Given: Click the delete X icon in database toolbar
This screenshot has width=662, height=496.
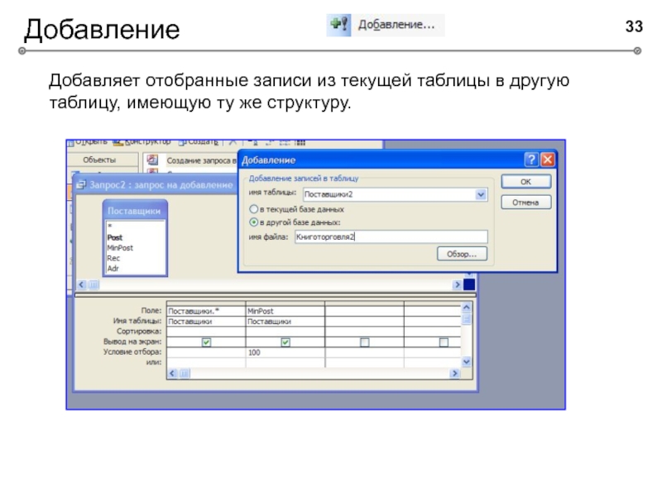Looking at the screenshot, I should (233, 142).
